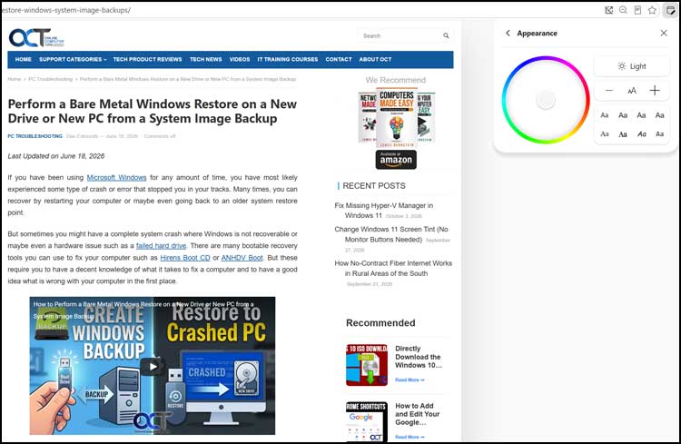
Task: Open the failed hard drive link
Action: pos(161,245)
